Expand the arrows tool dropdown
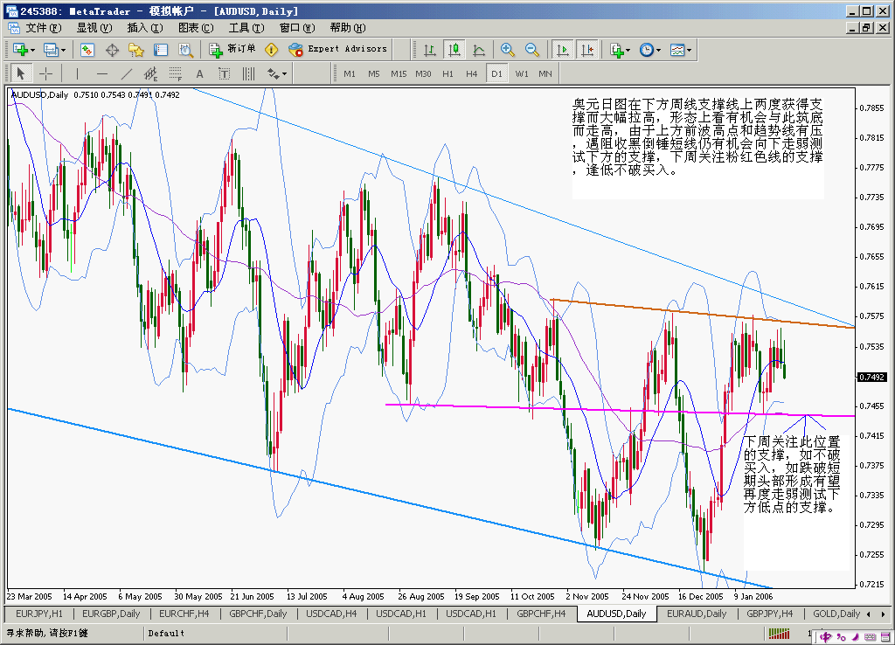This screenshot has height=645, width=895. pos(284,73)
